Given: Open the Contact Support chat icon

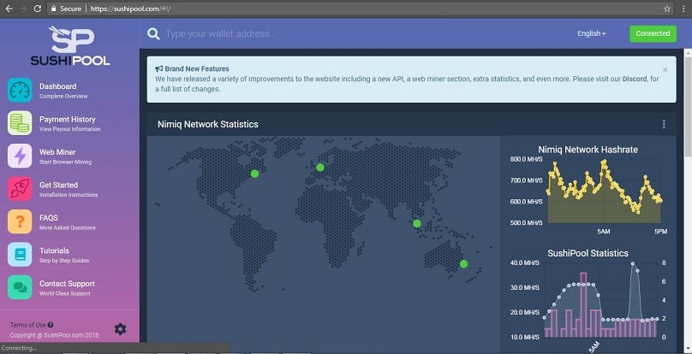Looking at the screenshot, I should click(x=20, y=287).
